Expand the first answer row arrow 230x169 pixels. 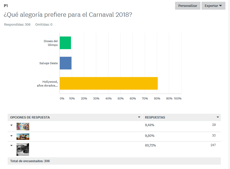point(11,125)
